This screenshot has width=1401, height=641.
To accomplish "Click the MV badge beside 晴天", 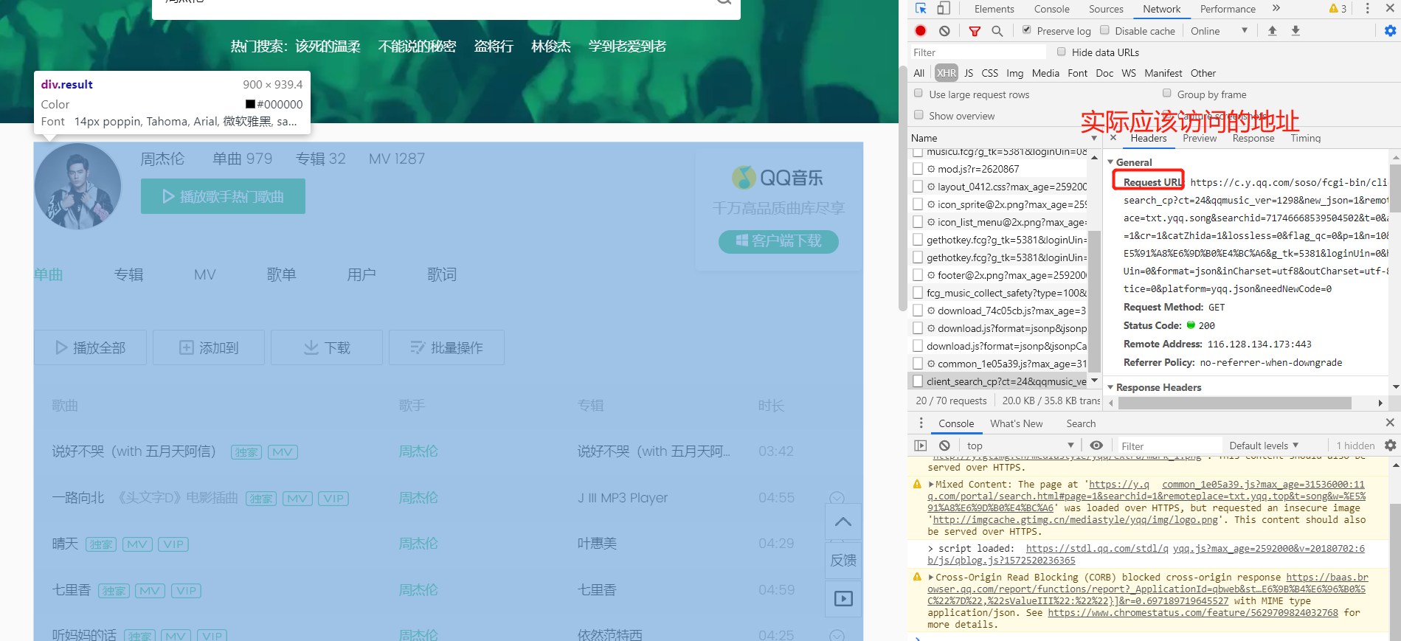I will [137, 544].
